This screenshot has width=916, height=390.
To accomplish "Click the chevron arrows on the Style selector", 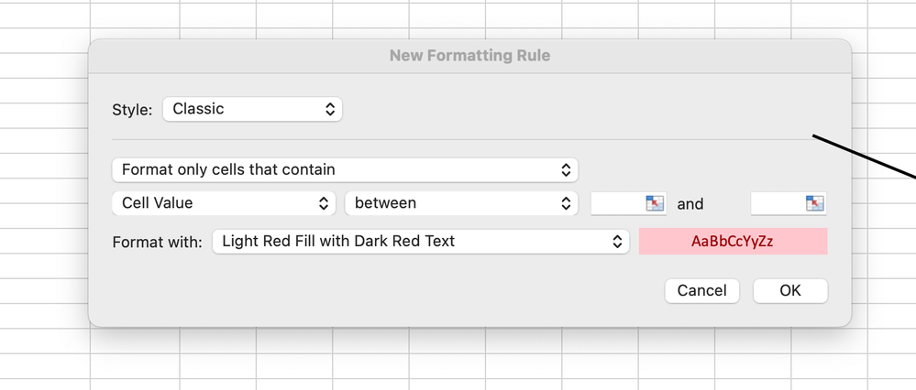I will (x=330, y=109).
